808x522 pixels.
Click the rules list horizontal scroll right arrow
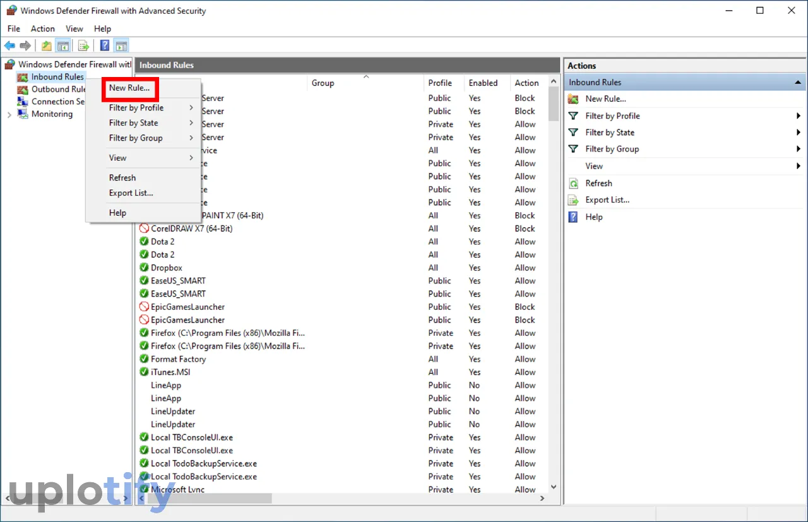point(542,499)
